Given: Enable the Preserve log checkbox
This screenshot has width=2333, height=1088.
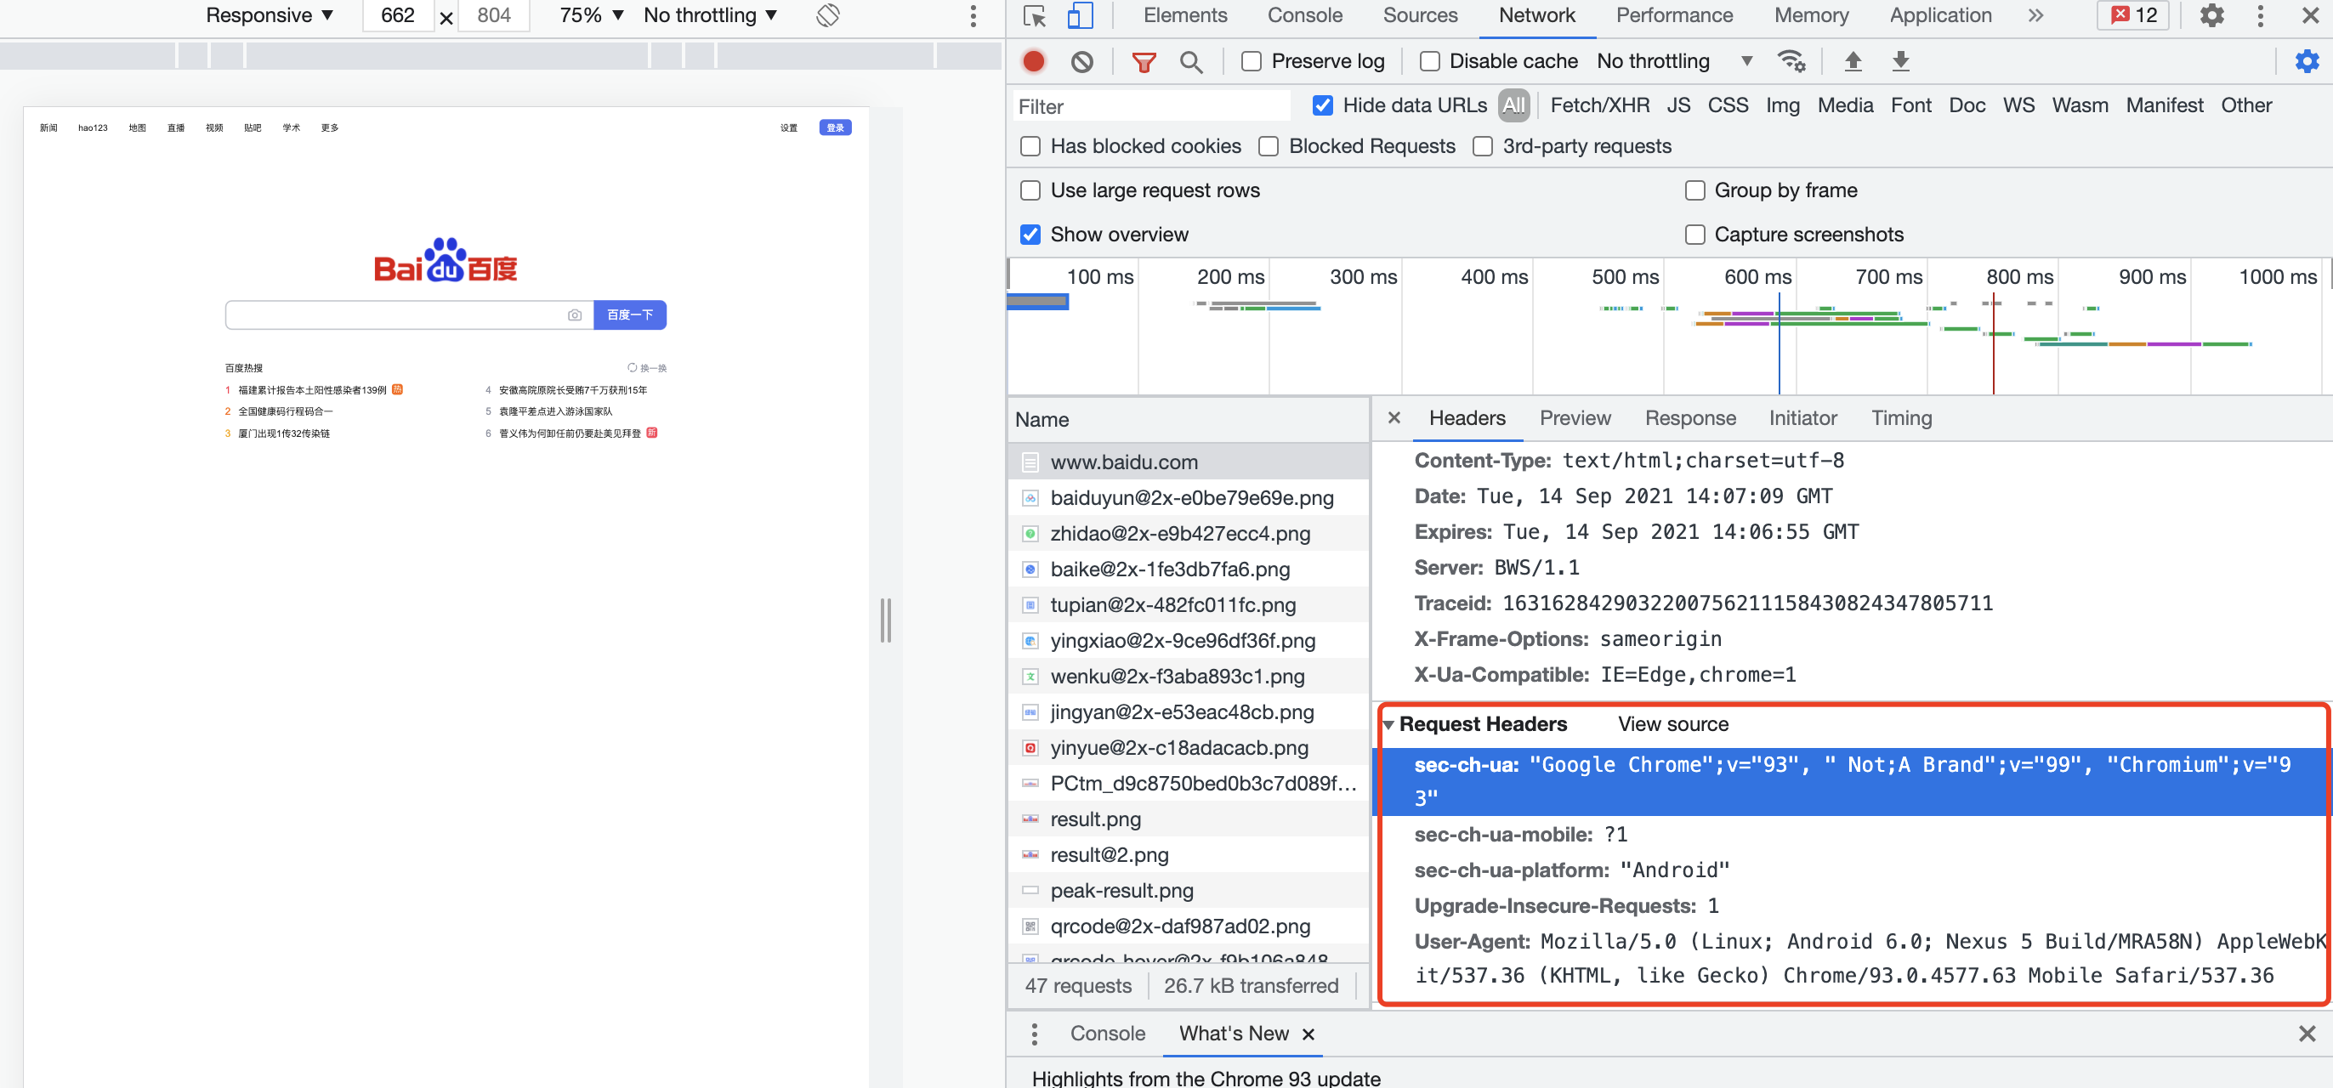Looking at the screenshot, I should click(1251, 61).
